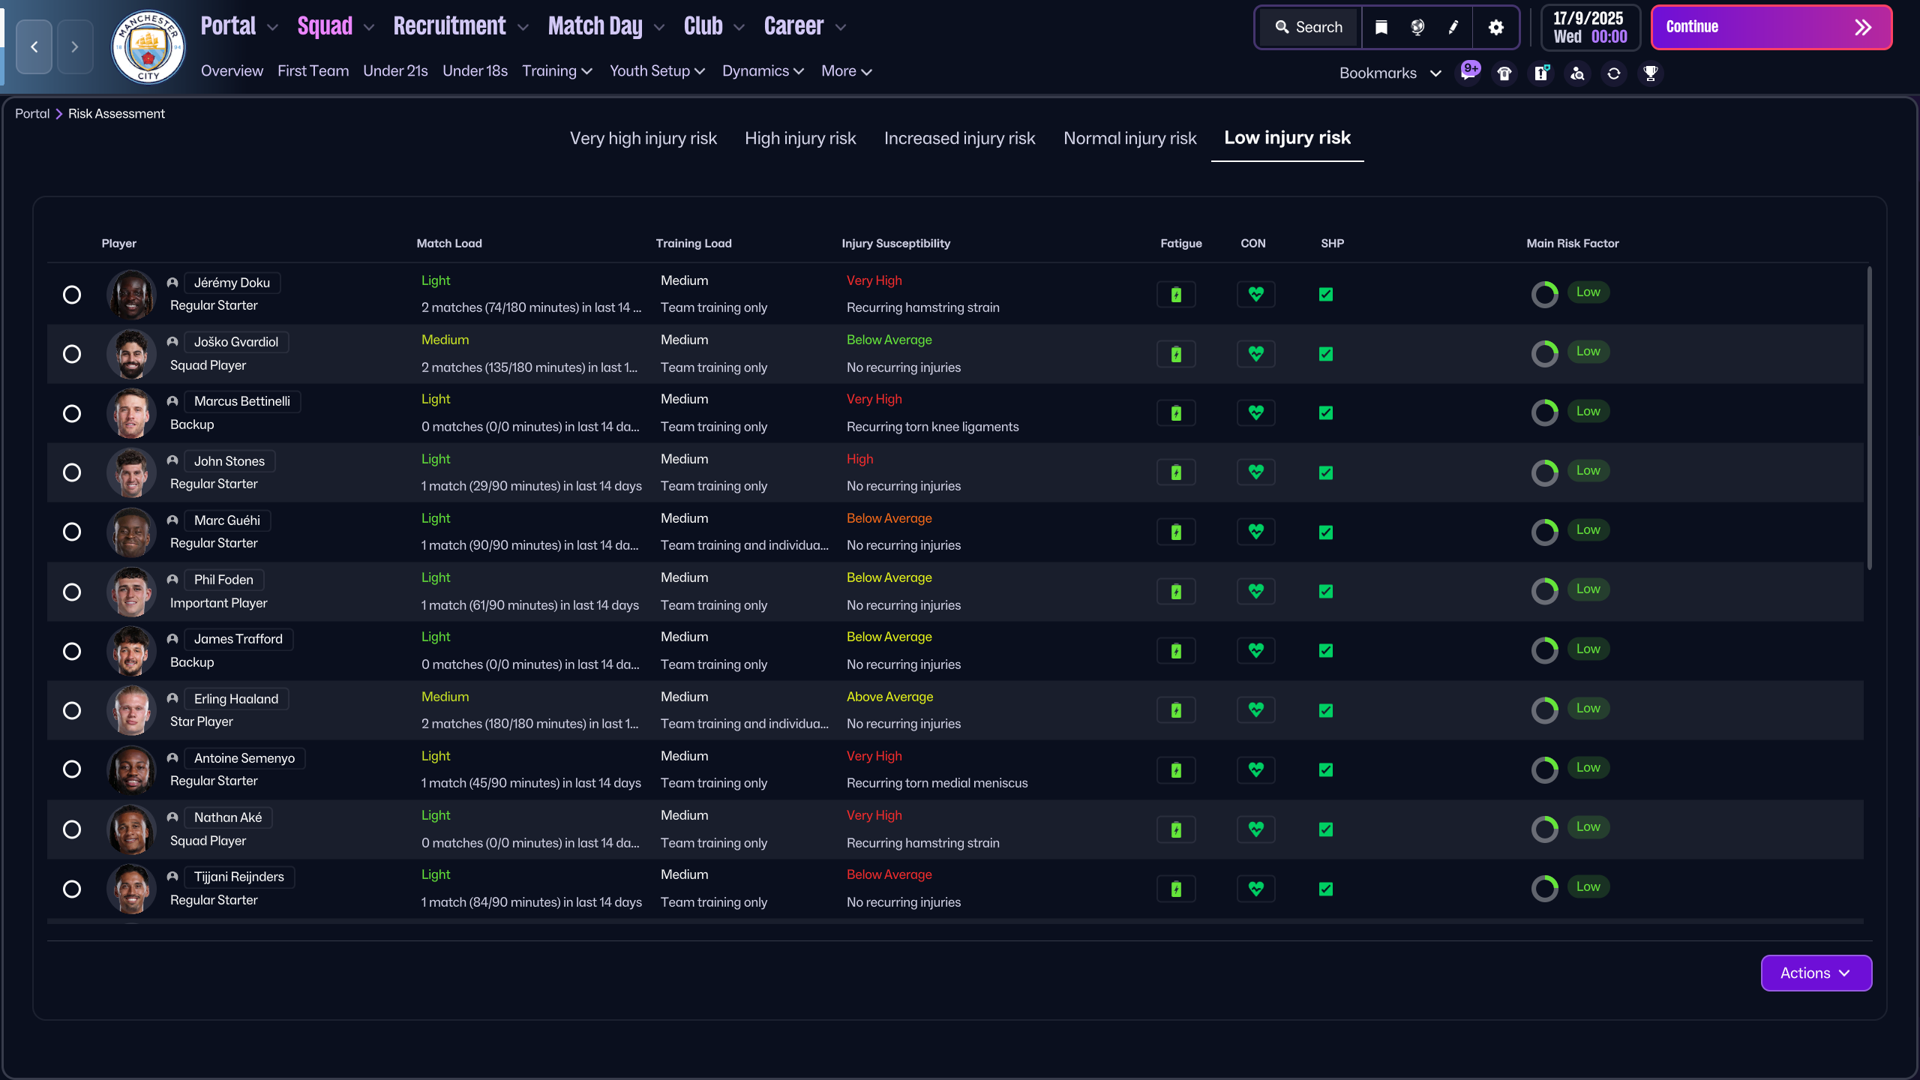Open the notifications inbox showing 9+ messages
The image size is (1920, 1080).
point(1469,73)
